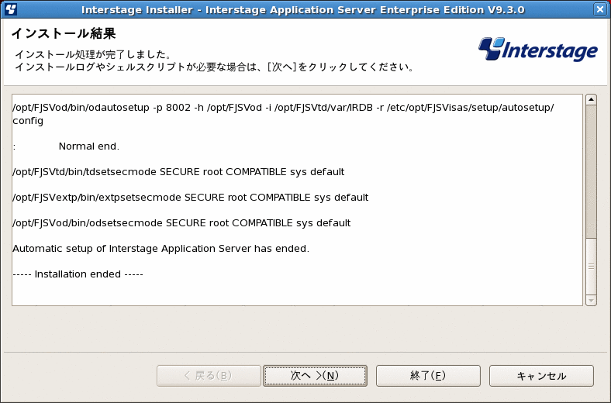
Task: Close the Interstage Installer window
Action: (599, 9)
